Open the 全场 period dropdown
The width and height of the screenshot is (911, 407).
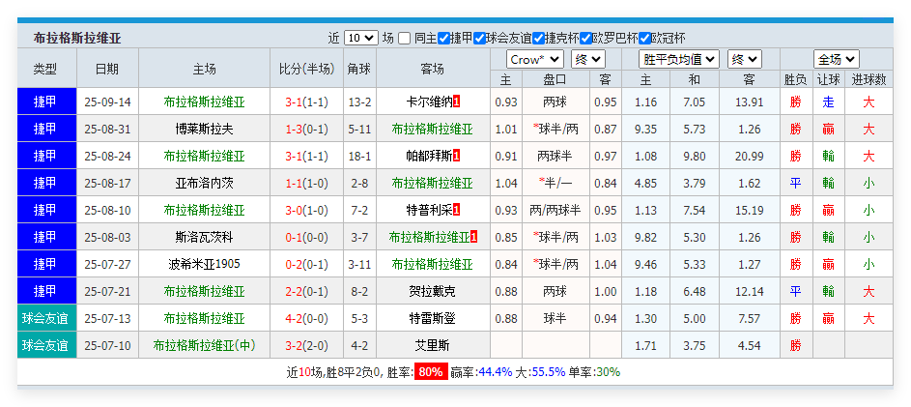pyautogui.click(x=835, y=59)
